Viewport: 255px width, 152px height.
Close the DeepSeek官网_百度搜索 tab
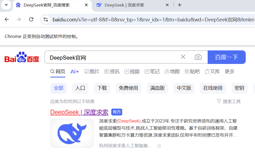click(x=86, y=5)
